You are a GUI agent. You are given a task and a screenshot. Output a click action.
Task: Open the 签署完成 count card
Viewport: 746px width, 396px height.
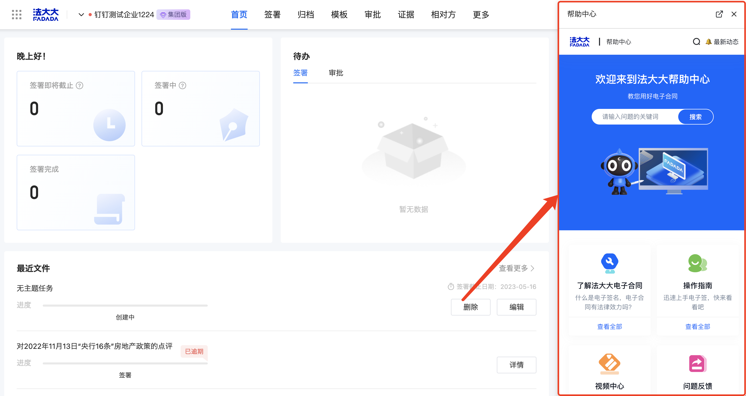pos(76,193)
